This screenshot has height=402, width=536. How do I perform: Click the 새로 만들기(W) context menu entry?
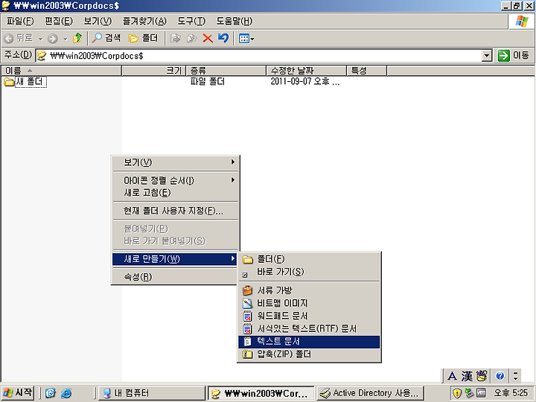click(176, 259)
